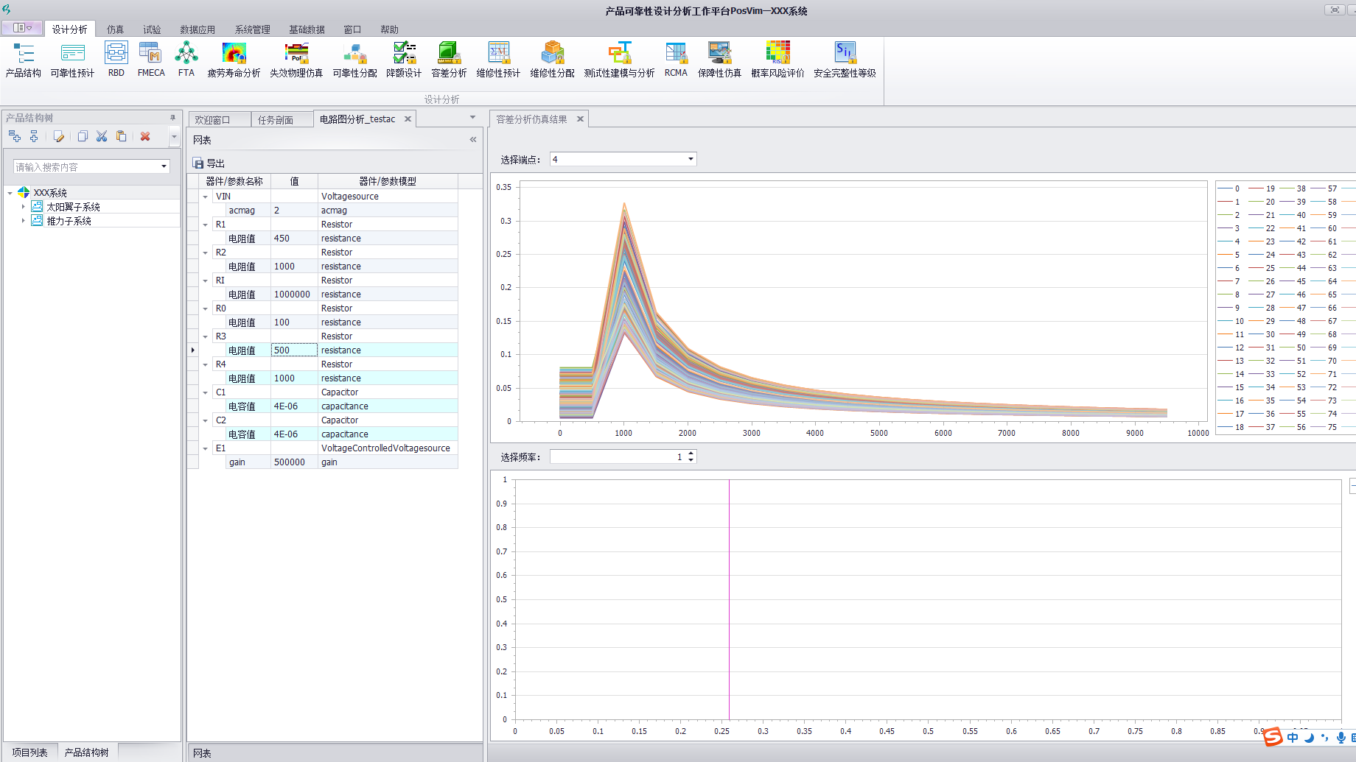Click the RBD diagram icon
Viewport: 1356px width, 762px height.
[116, 59]
